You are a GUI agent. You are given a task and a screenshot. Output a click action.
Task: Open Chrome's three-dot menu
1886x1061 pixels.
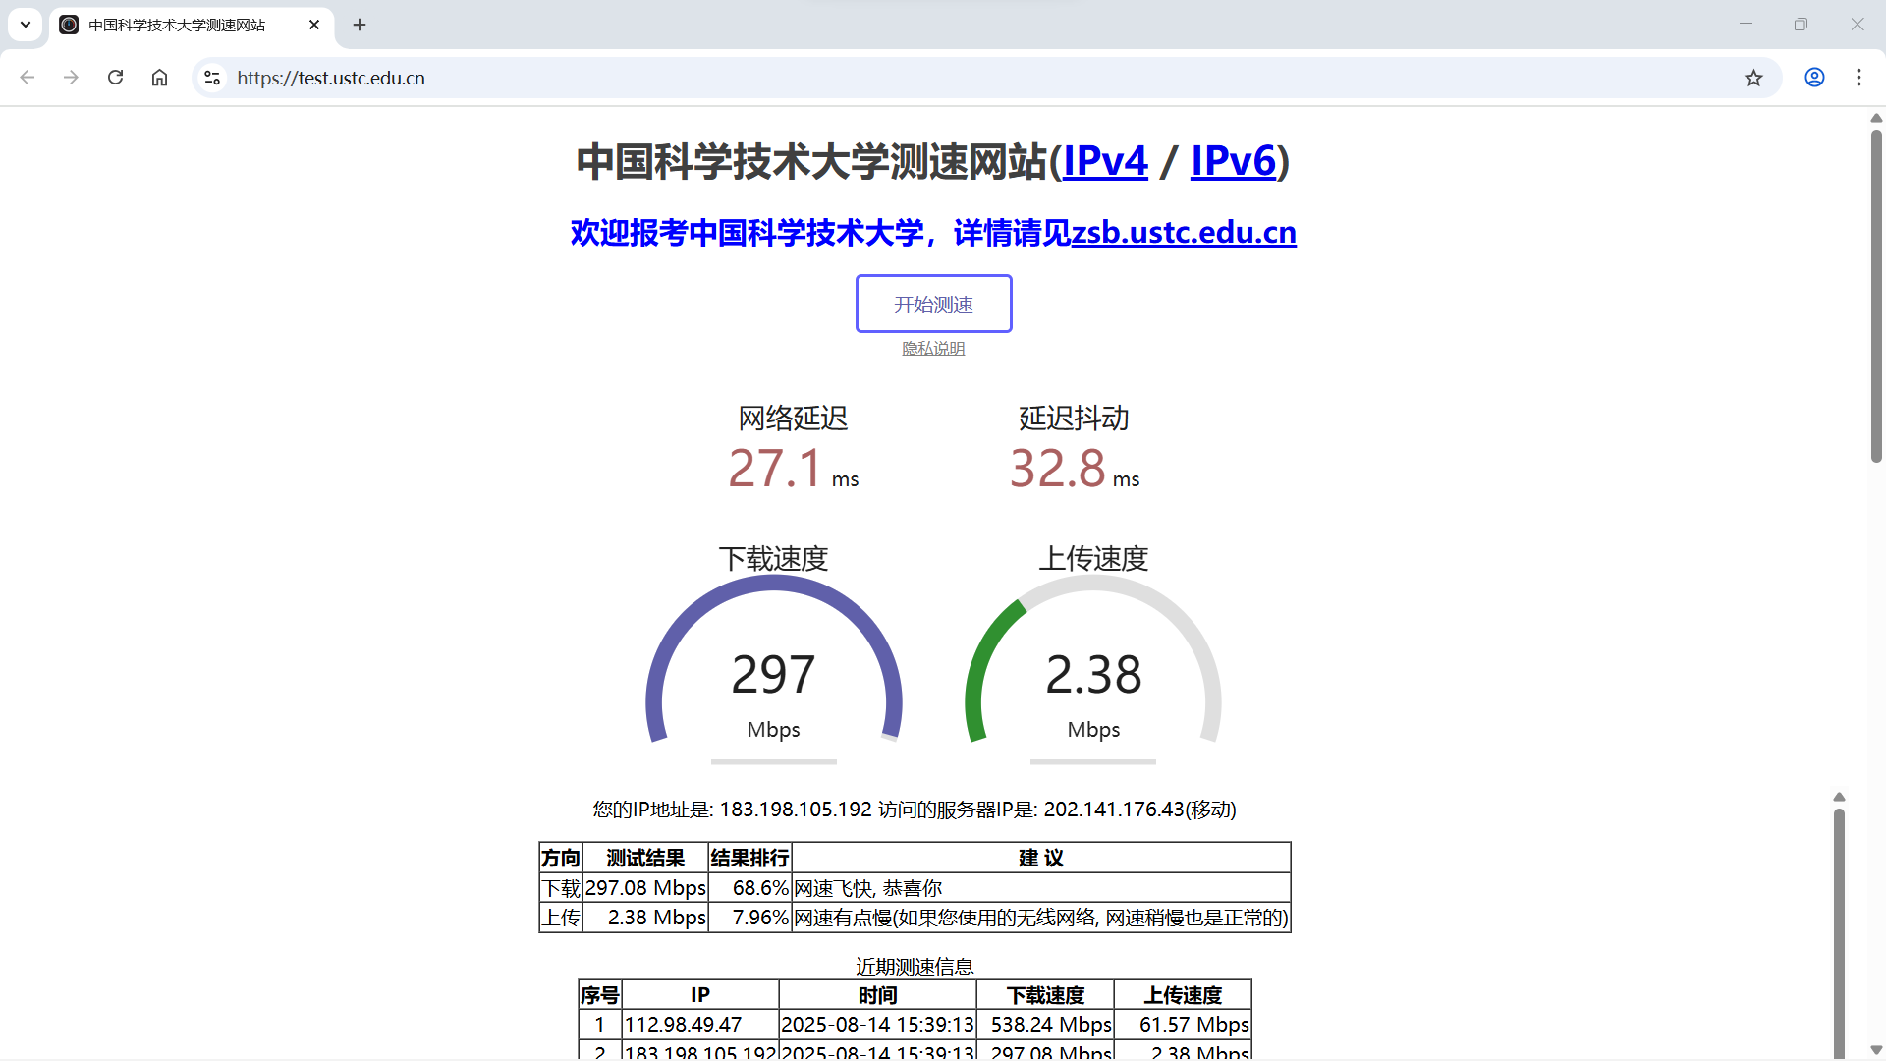pyautogui.click(x=1859, y=78)
